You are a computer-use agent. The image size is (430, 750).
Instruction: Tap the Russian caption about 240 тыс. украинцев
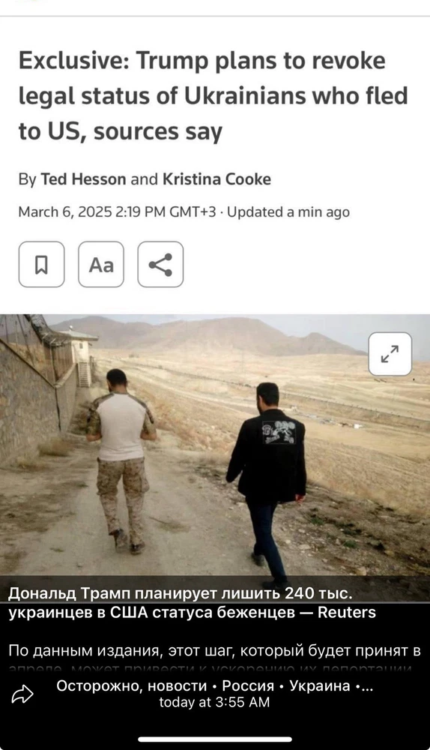click(x=192, y=603)
